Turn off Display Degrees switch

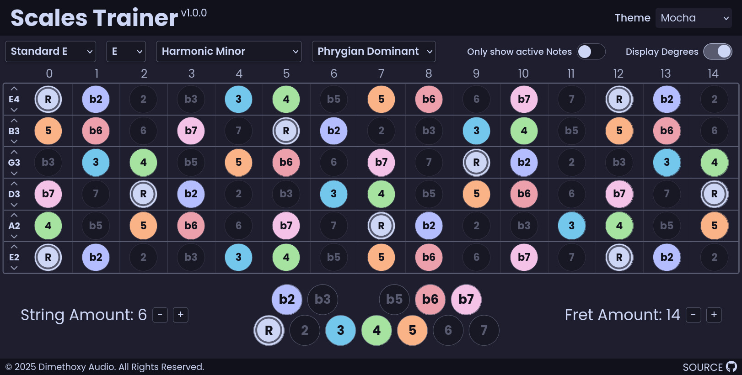[x=718, y=52]
